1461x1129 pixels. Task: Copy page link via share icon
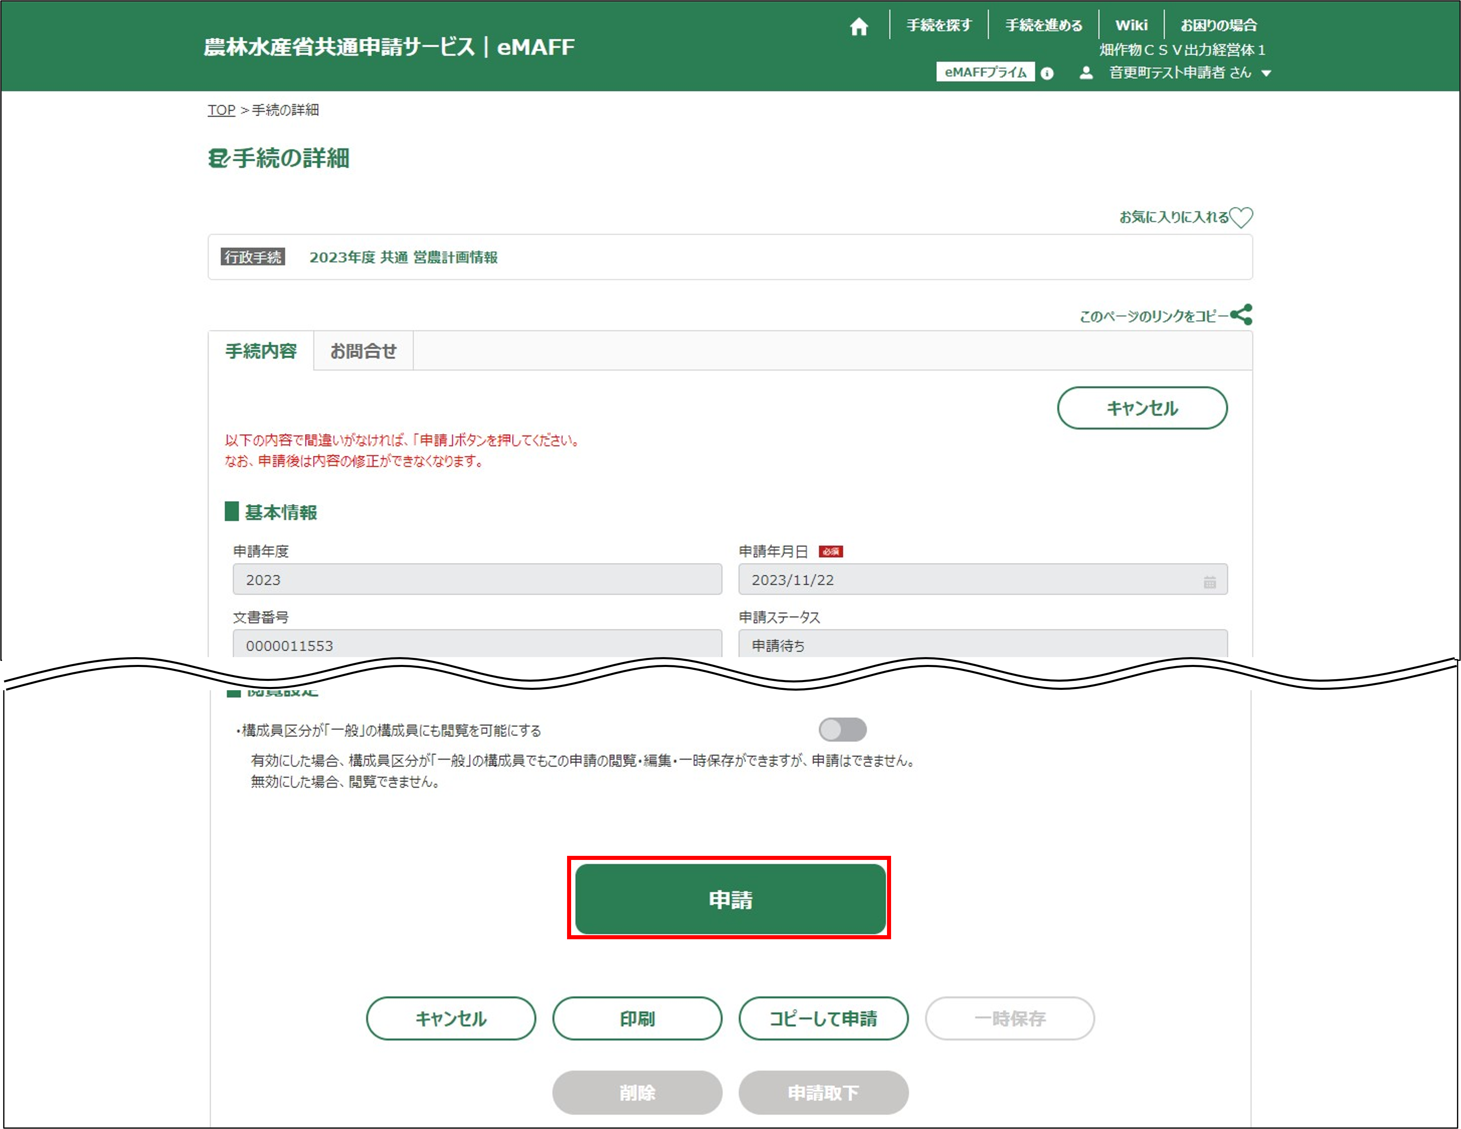tap(1242, 315)
